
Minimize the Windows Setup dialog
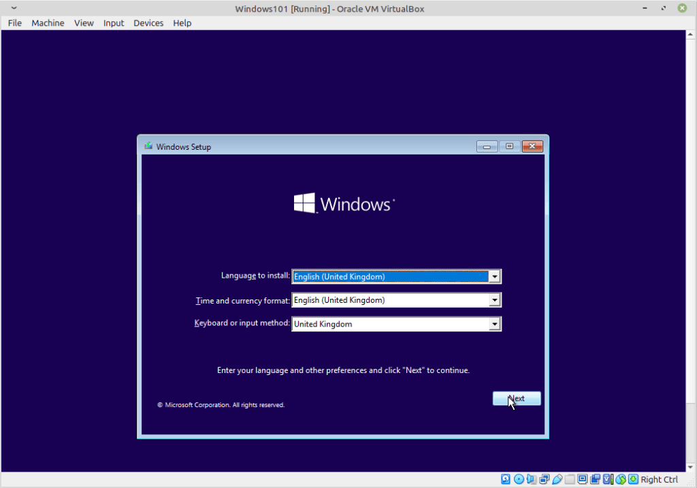tap(487, 146)
